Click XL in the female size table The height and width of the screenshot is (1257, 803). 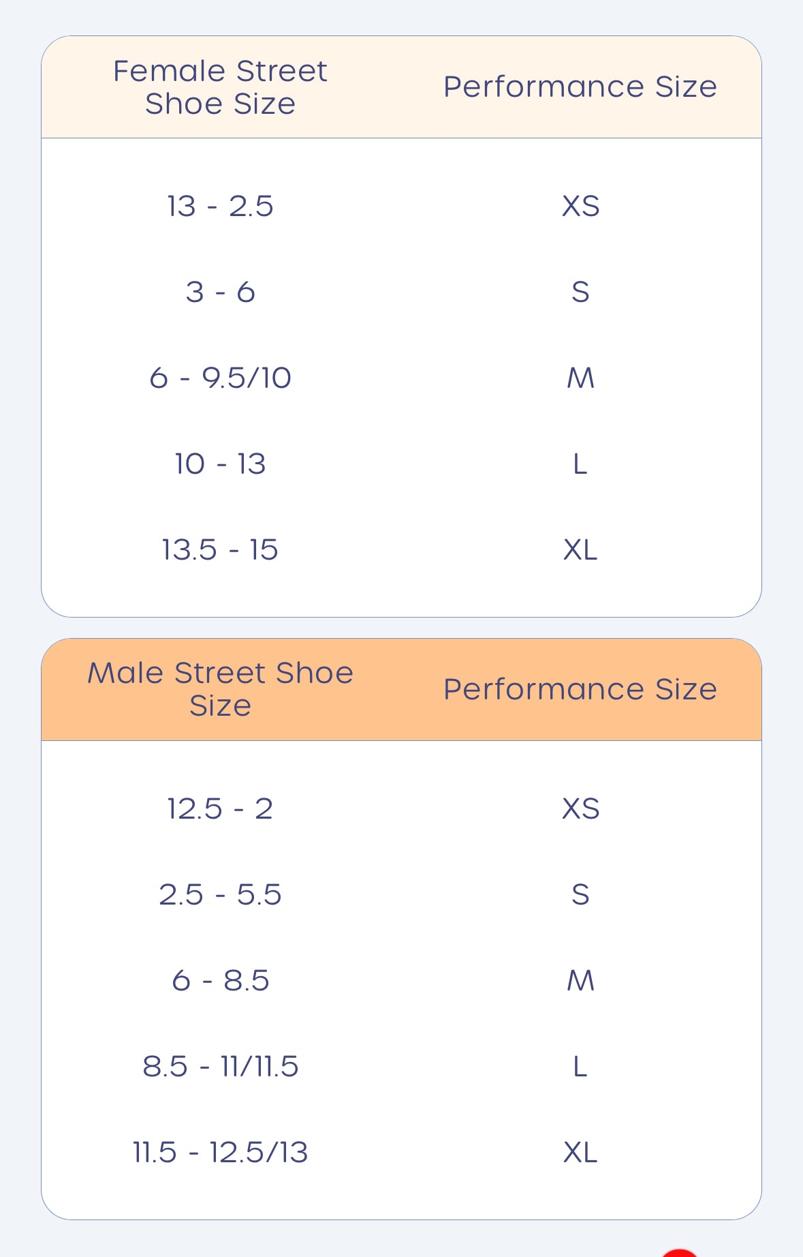click(x=580, y=549)
